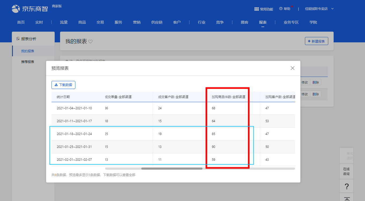Viewport: 365px width, 201px height.
Task: Open the 实时 menu
Action: point(39,22)
